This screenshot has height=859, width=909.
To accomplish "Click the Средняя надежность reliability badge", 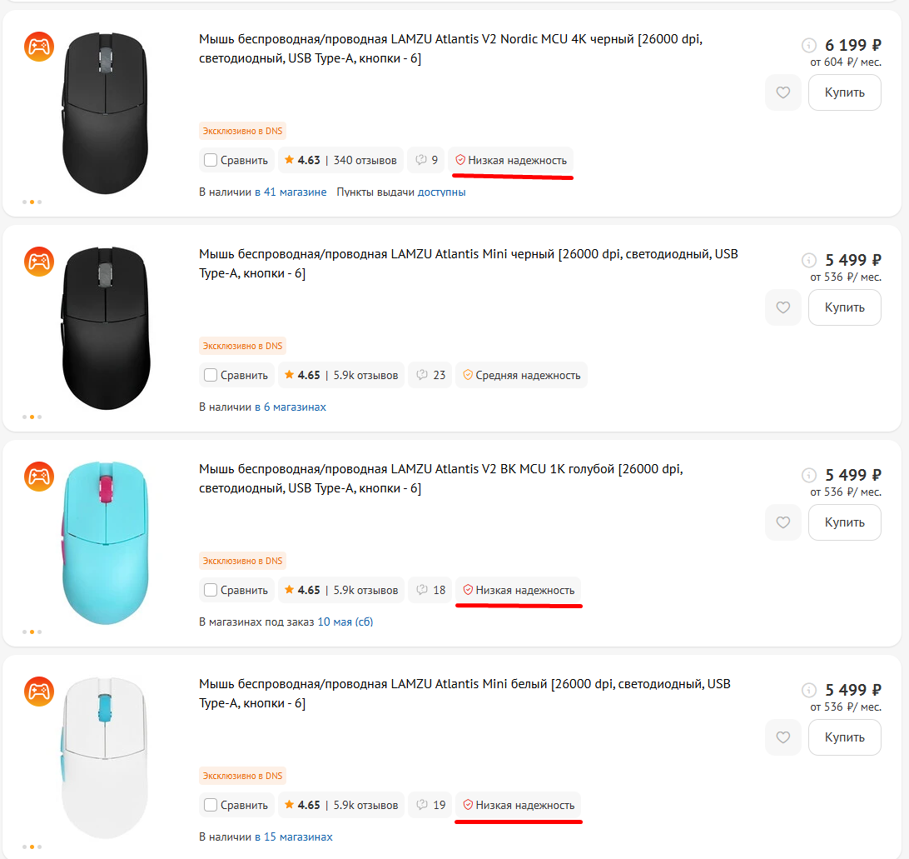I will pyautogui.click(x=521, y=375).
